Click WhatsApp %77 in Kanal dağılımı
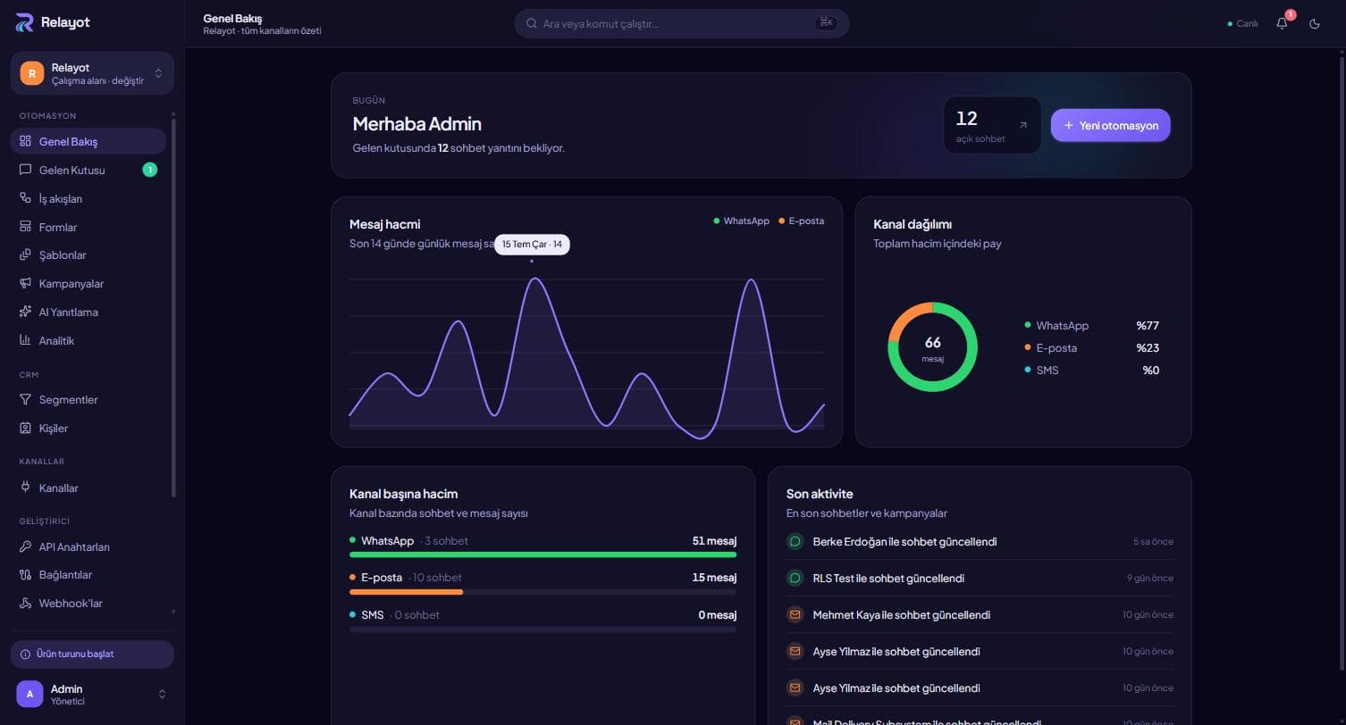This screenshot has height=725, width=1346. pos(1091,326)
